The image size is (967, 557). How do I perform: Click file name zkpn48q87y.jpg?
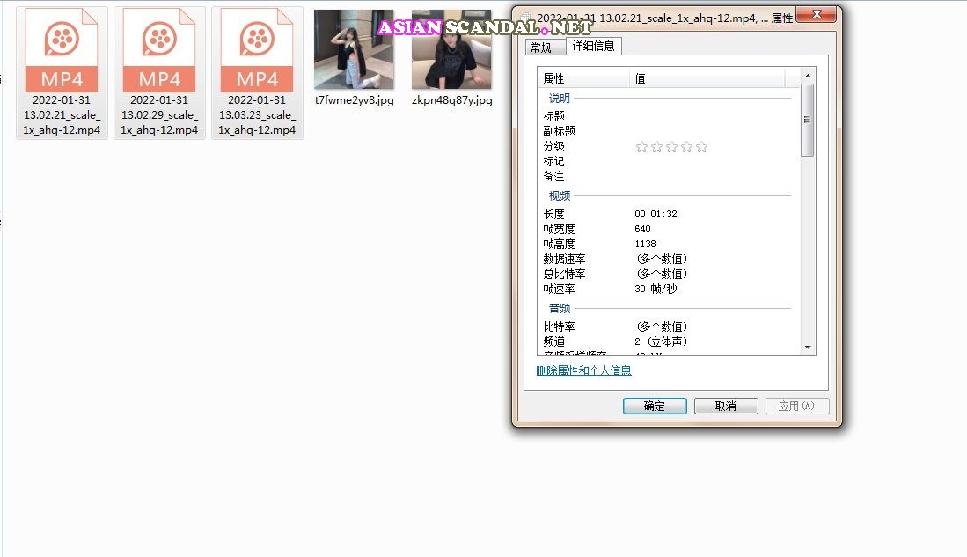coord(452,100)
